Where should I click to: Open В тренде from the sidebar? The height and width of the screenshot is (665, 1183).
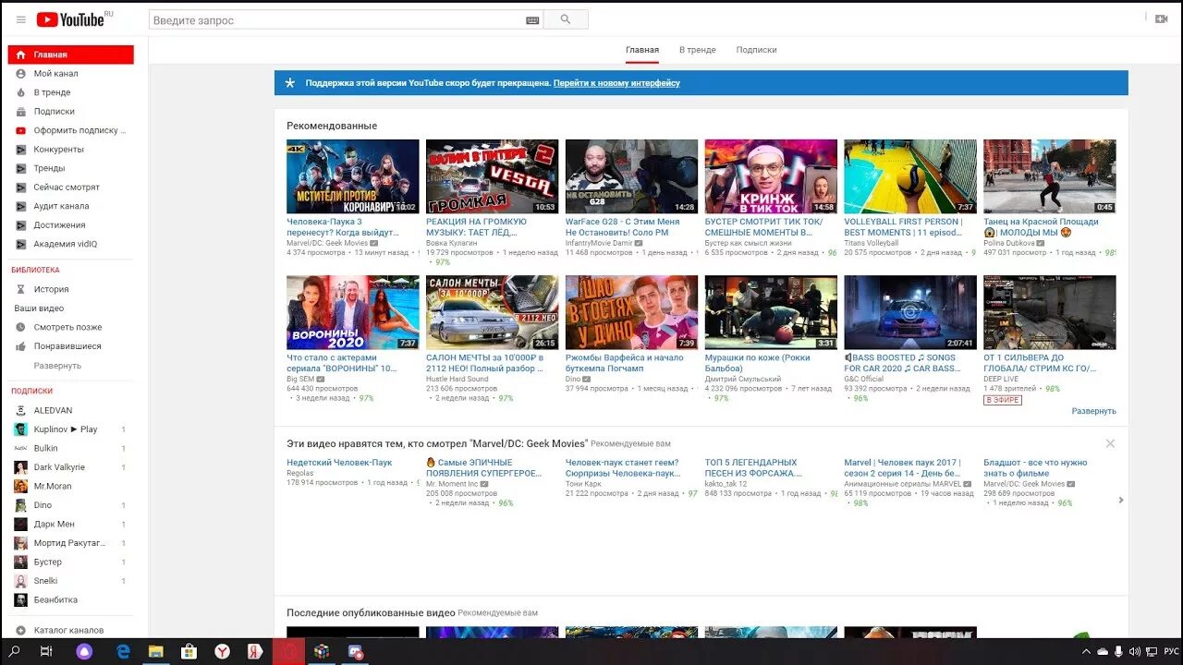point(70,92)
